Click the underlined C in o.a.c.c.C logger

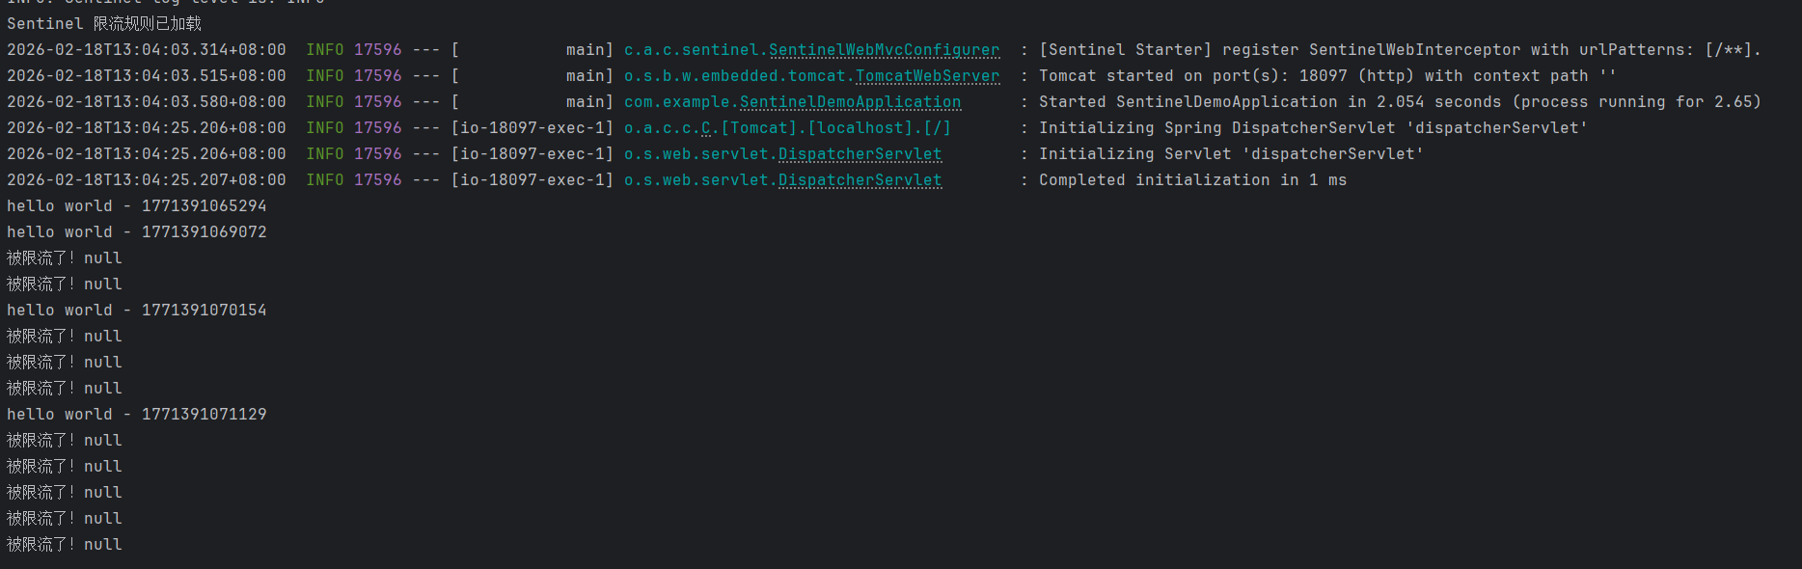point(706,128)
